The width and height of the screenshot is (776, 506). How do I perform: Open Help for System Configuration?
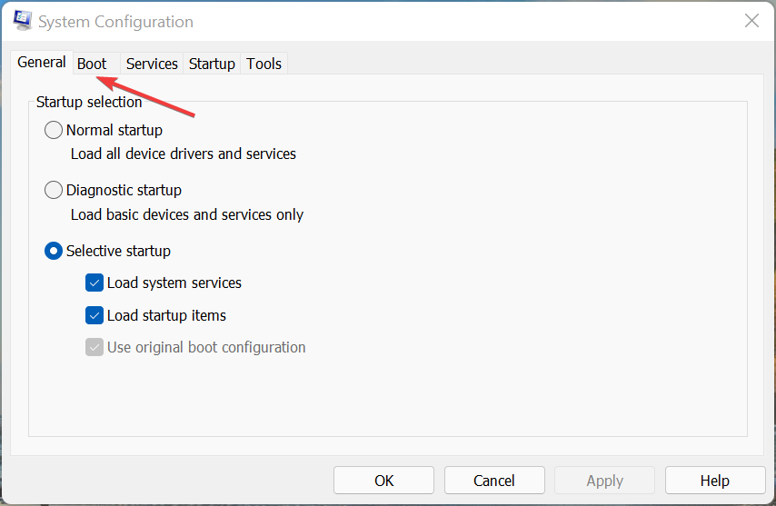(x=714, y=481)
